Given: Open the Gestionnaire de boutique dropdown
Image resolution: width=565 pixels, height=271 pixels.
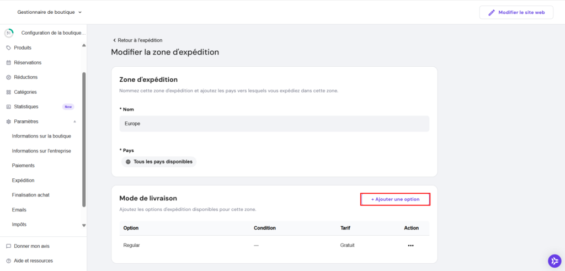Looking at the screenshot, I should tap(50, 12).
